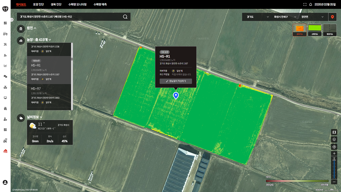Open the tractor icon in sidebar
341x192 pixels.
5,34
